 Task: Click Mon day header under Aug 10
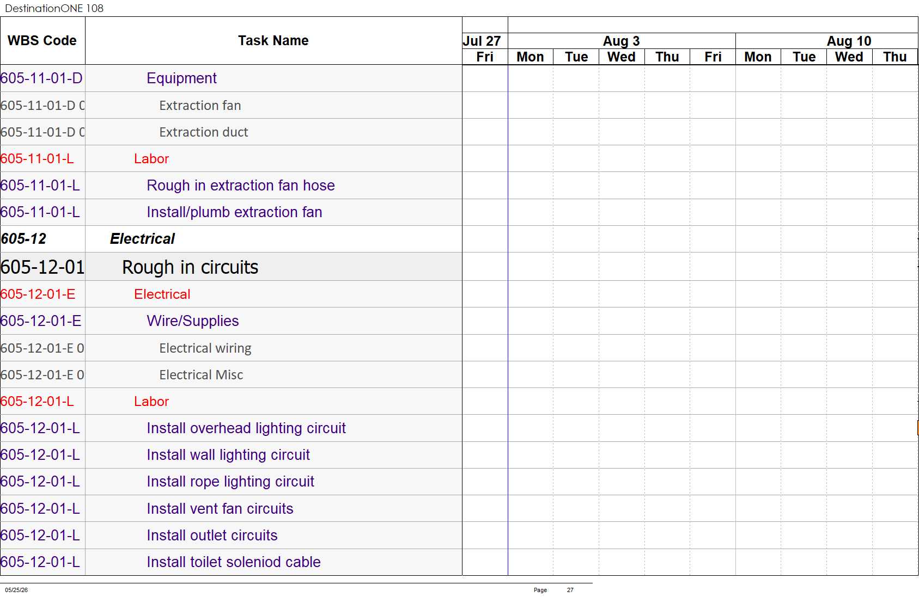758,57
